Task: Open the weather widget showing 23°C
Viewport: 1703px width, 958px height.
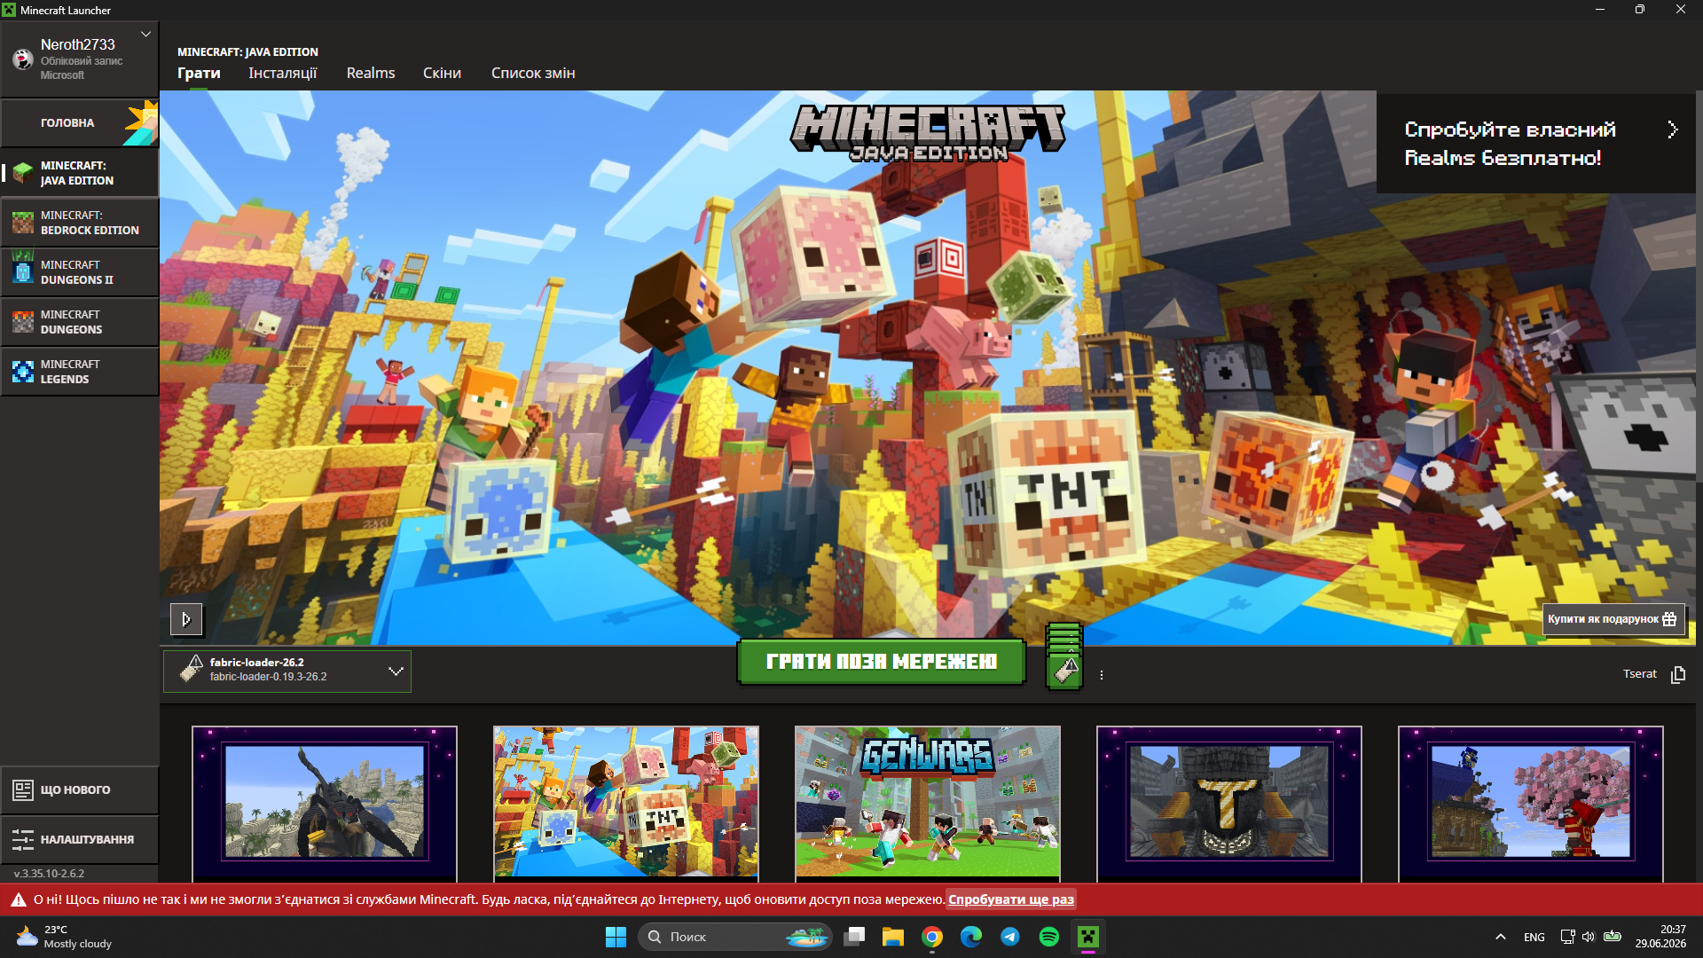Action: (64, 937)
